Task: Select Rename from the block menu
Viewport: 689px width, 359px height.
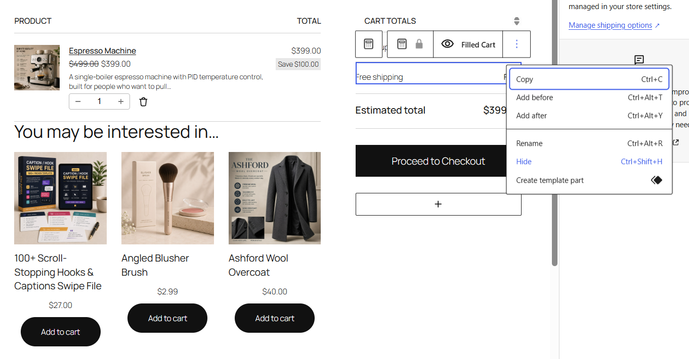Action: tap(589, 143)
